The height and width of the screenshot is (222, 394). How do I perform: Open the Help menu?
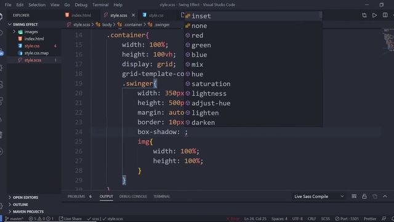[x=118, y=5]
